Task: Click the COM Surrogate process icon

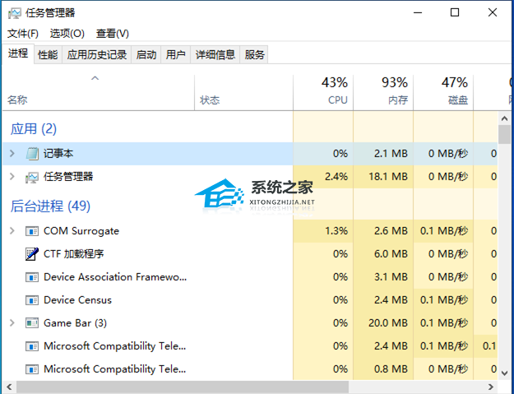Action: 32,231
